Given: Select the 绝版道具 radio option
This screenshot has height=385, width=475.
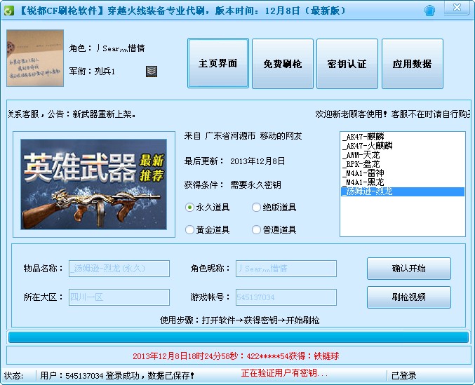Looking at the screenshot, I should (x=257, y=208).
